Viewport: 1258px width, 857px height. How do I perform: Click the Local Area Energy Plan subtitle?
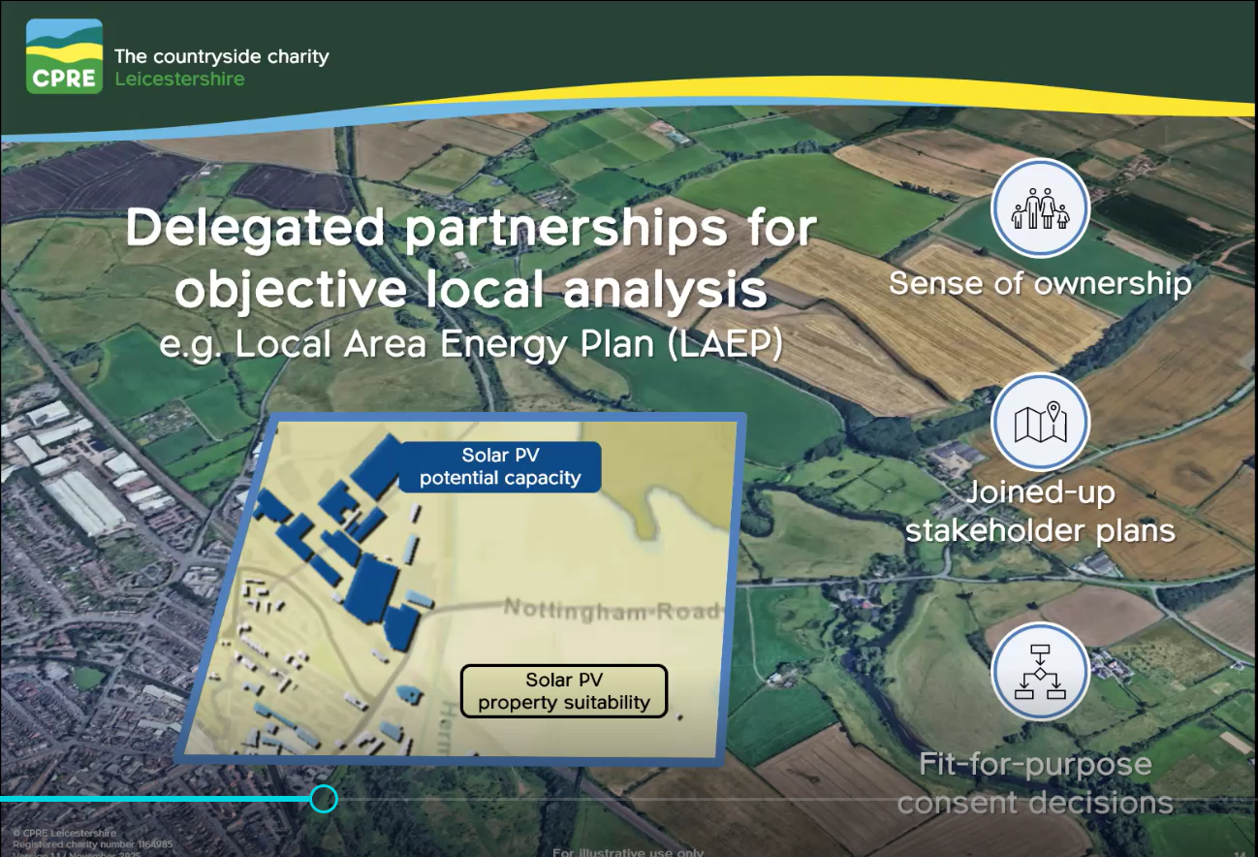471,344
